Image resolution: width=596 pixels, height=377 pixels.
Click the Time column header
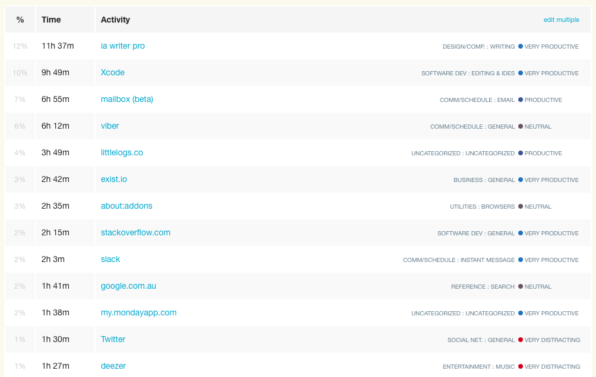(x=51, y=20)
